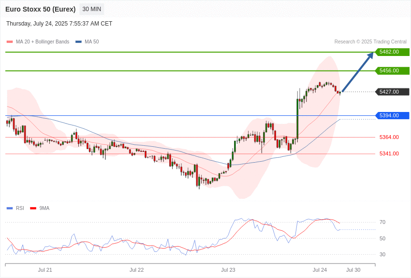Click the 5482.00 resistance price tag
The height and width of the screenshot is (278, 411).
coord(393,52)
